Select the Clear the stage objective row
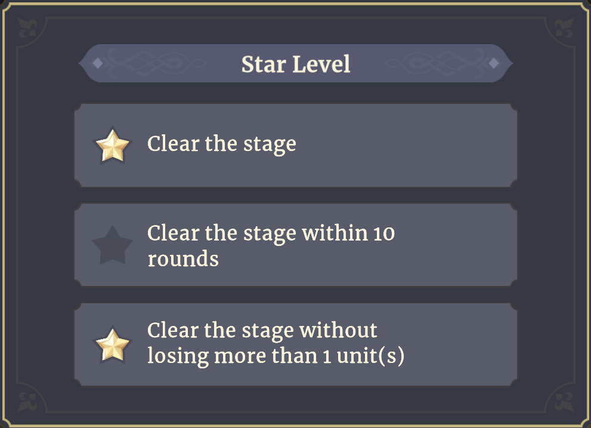This screenshot has height=428, width=591. coord(296,145)
